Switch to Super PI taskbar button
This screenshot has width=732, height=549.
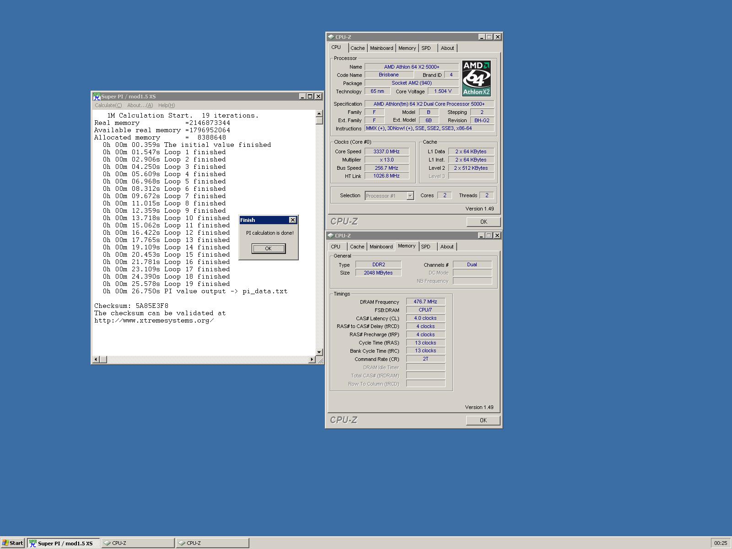[x=63, y=543]
